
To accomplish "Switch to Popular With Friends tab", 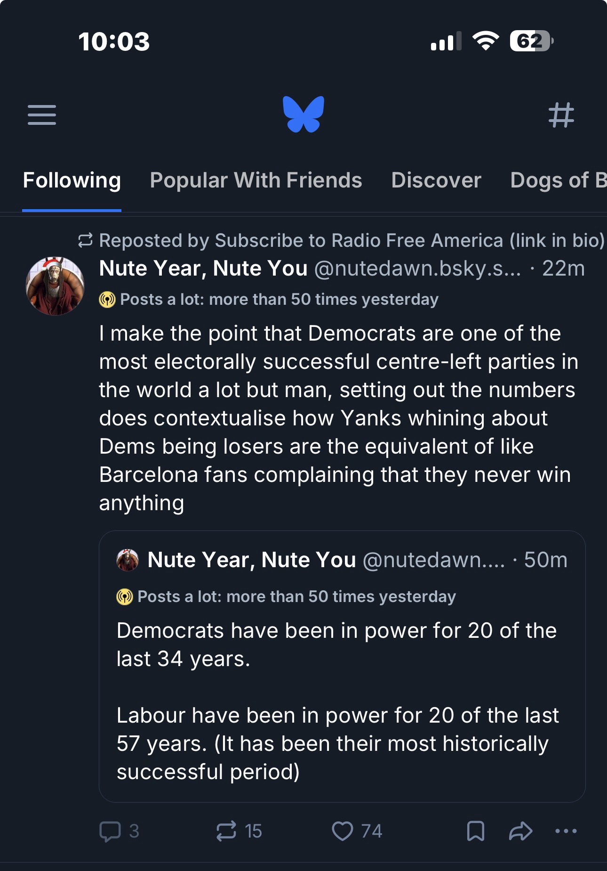I will point(256,180).
